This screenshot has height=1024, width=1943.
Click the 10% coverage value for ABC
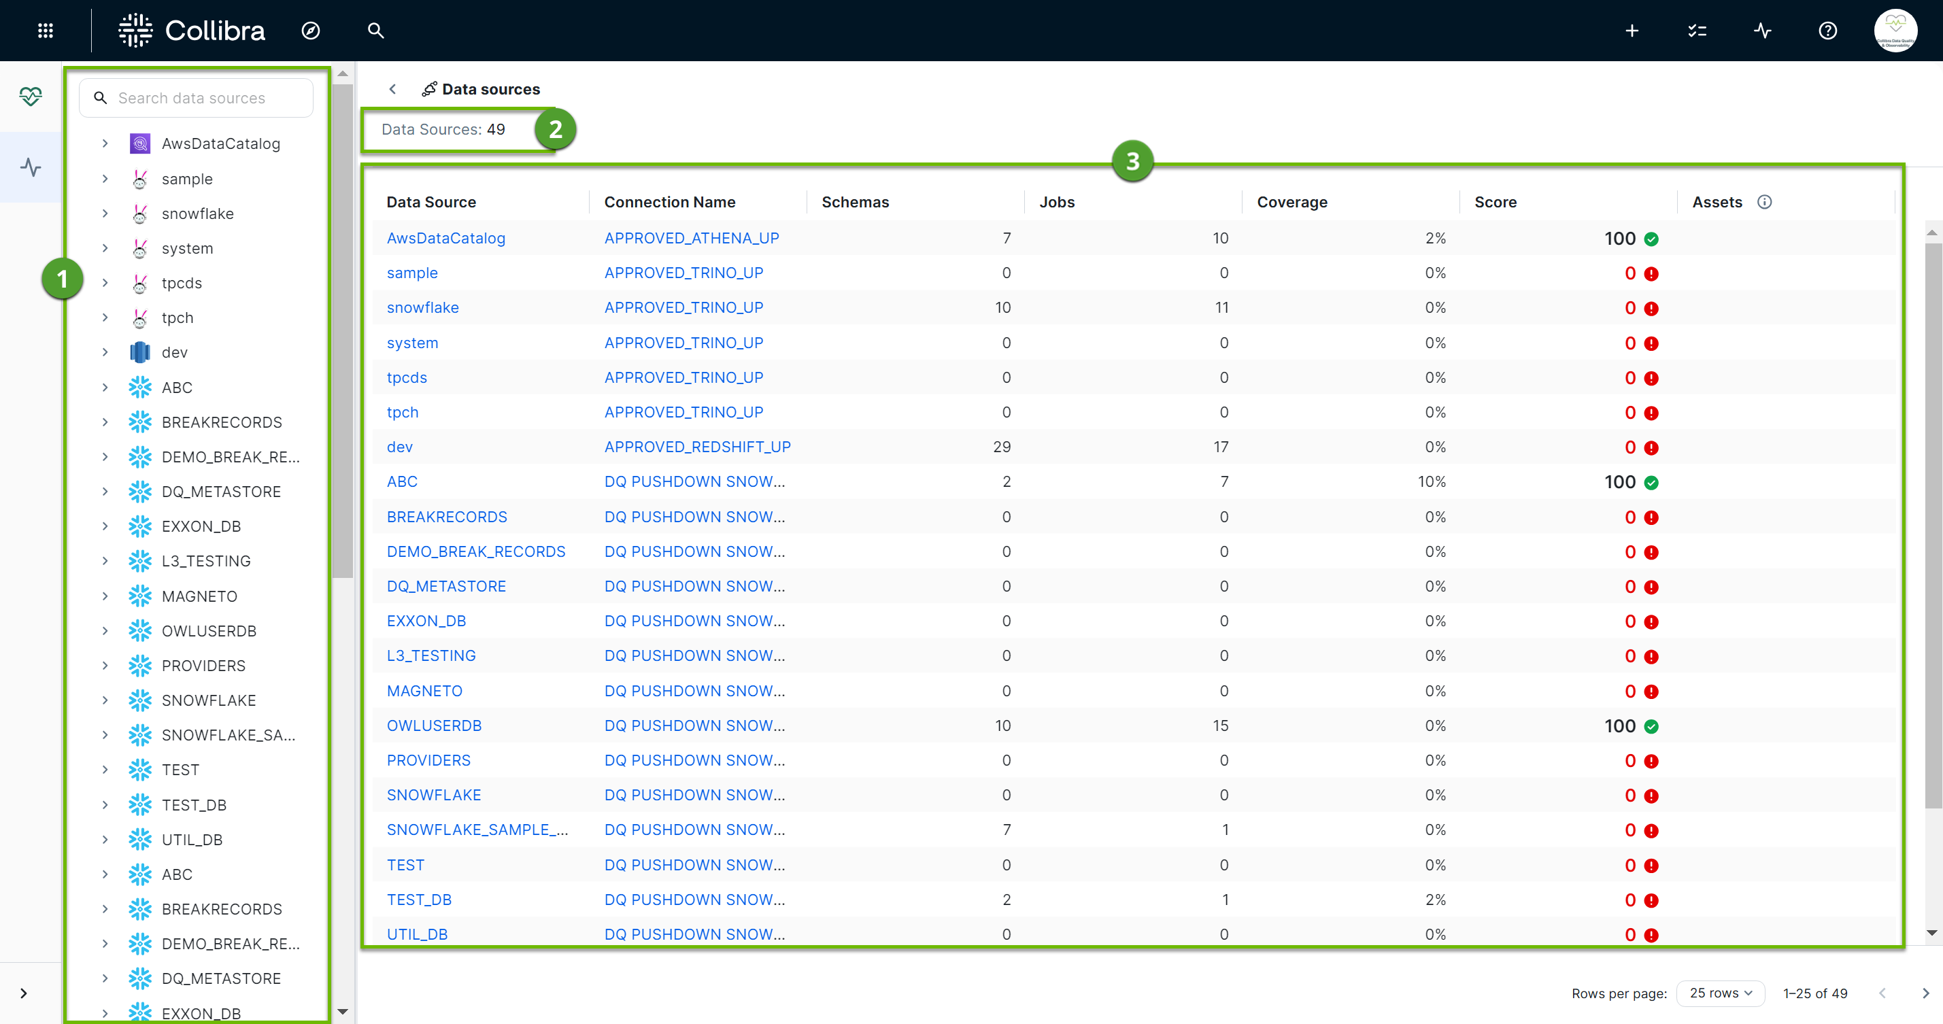(1432, 482)
